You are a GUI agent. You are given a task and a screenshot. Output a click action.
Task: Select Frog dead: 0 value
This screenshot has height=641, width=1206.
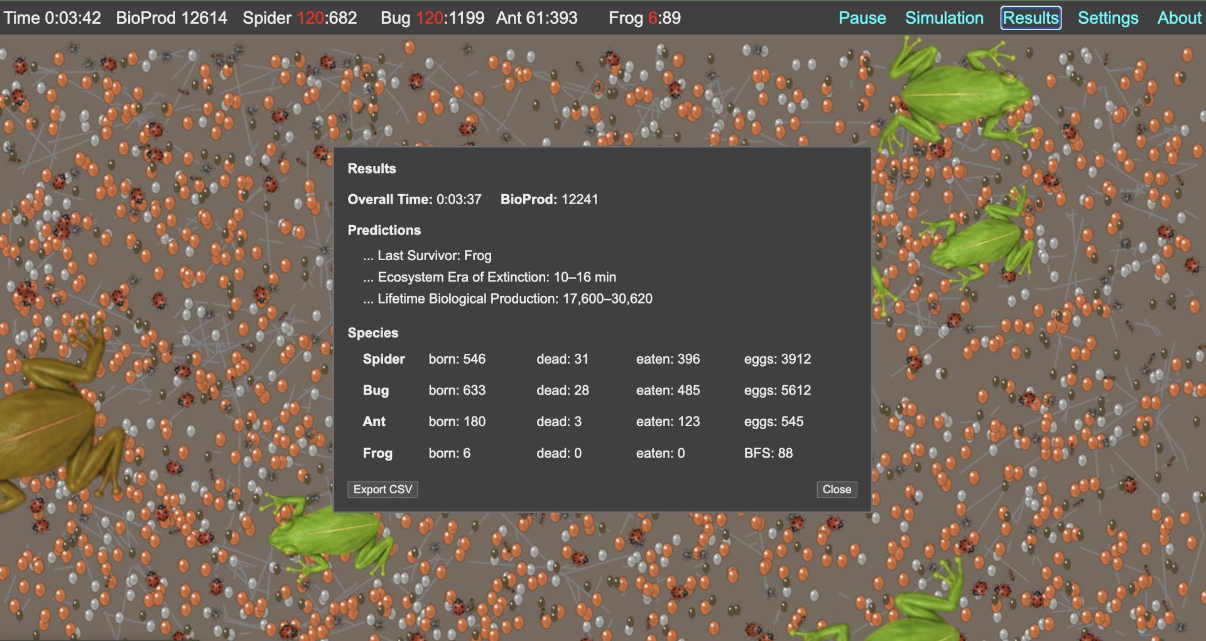(x=559, y=454)
